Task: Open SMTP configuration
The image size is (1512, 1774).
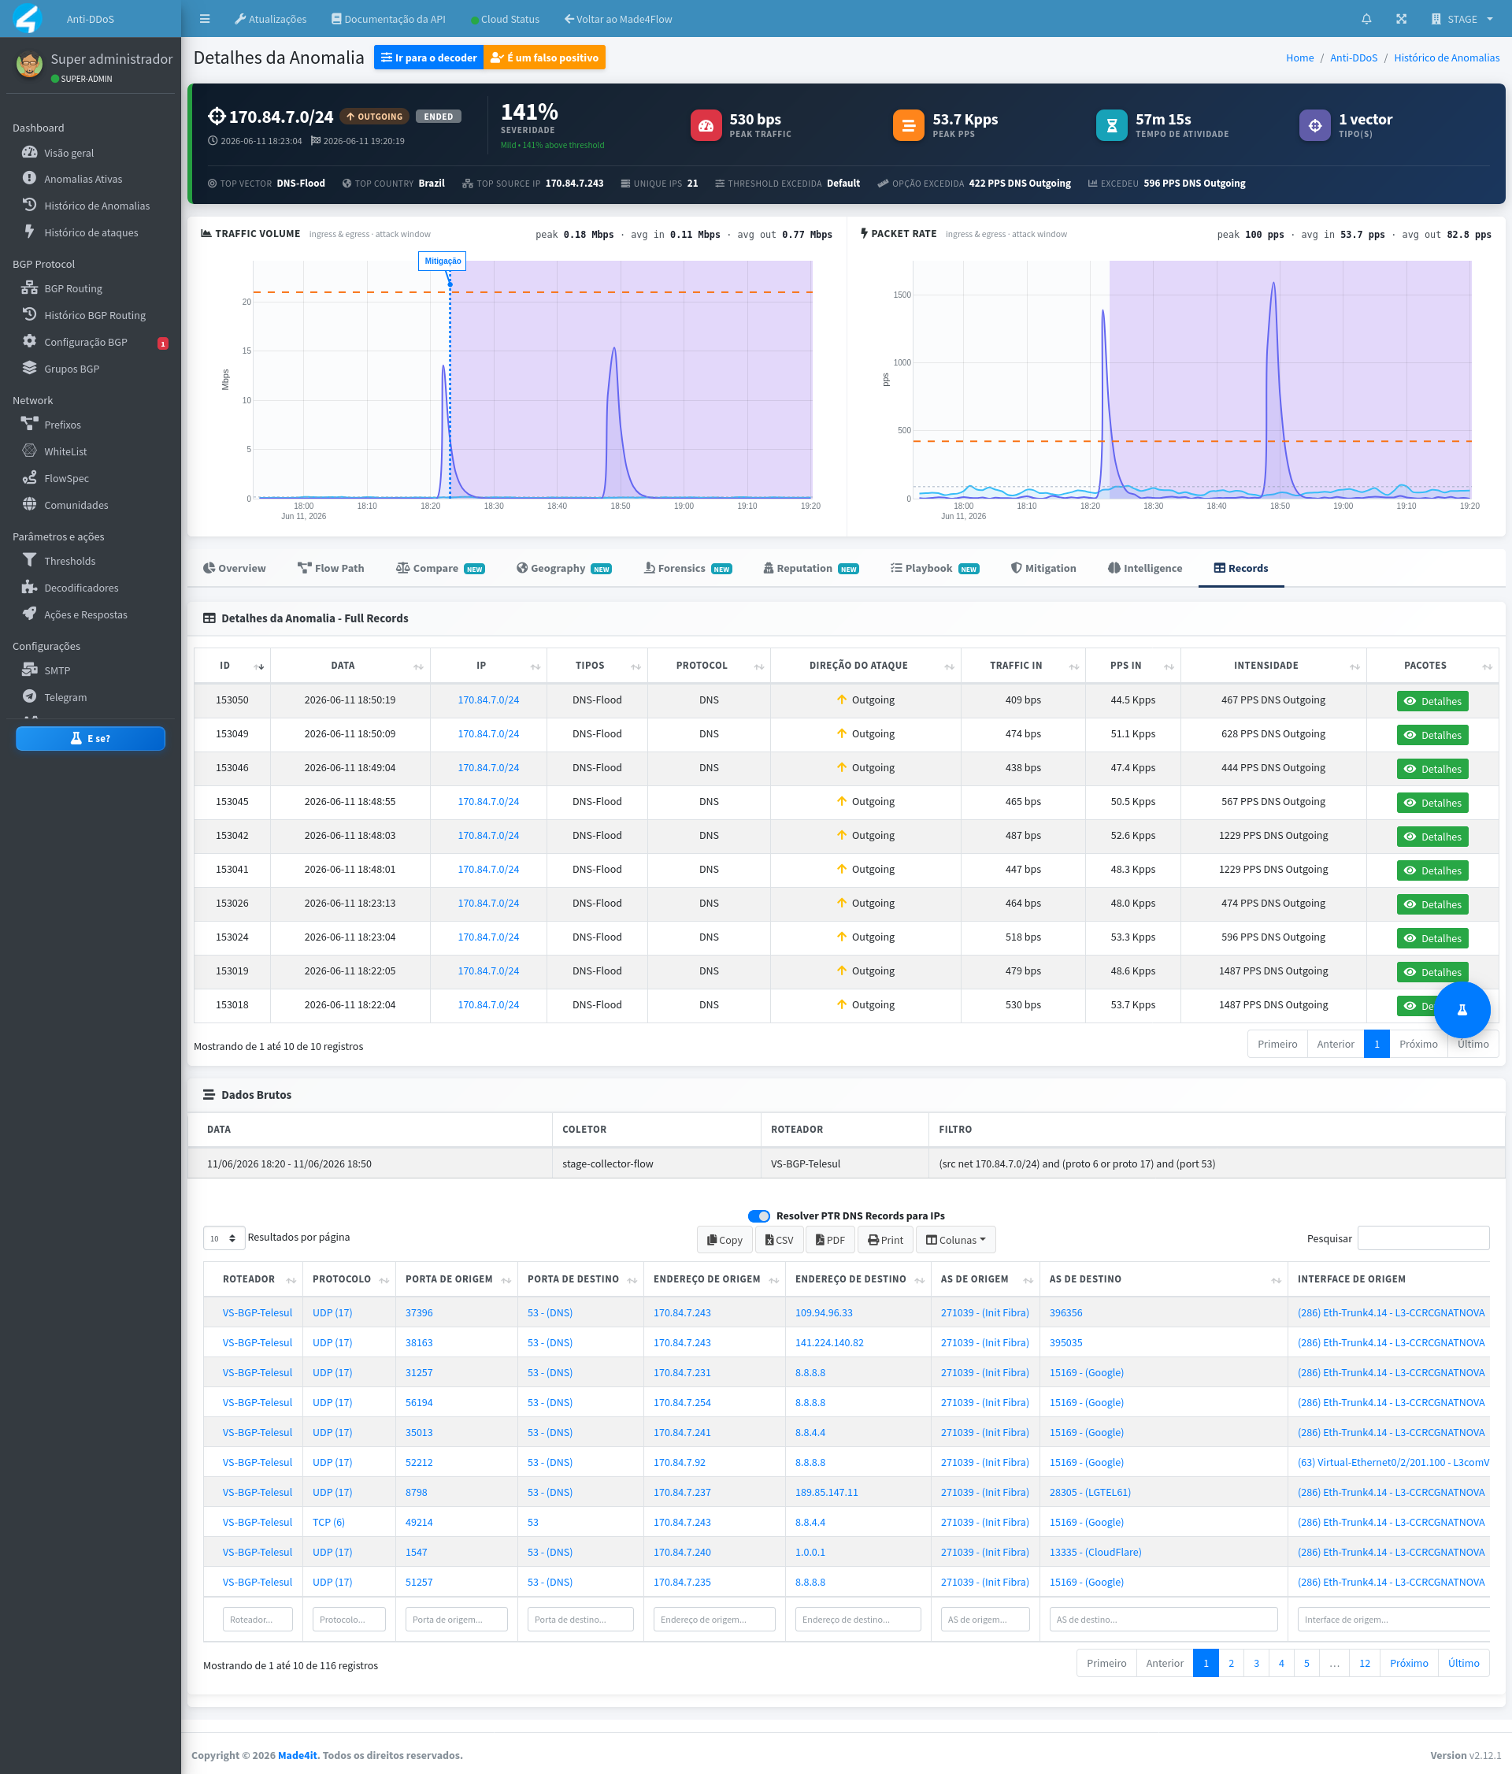Action: point(57,670)
